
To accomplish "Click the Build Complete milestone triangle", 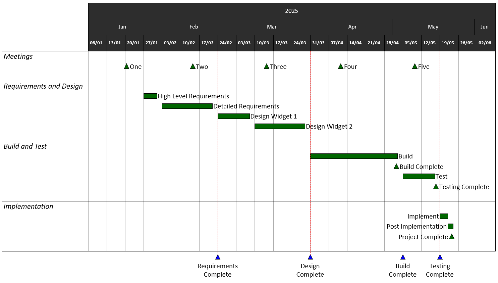I will (x=396, y=166).
